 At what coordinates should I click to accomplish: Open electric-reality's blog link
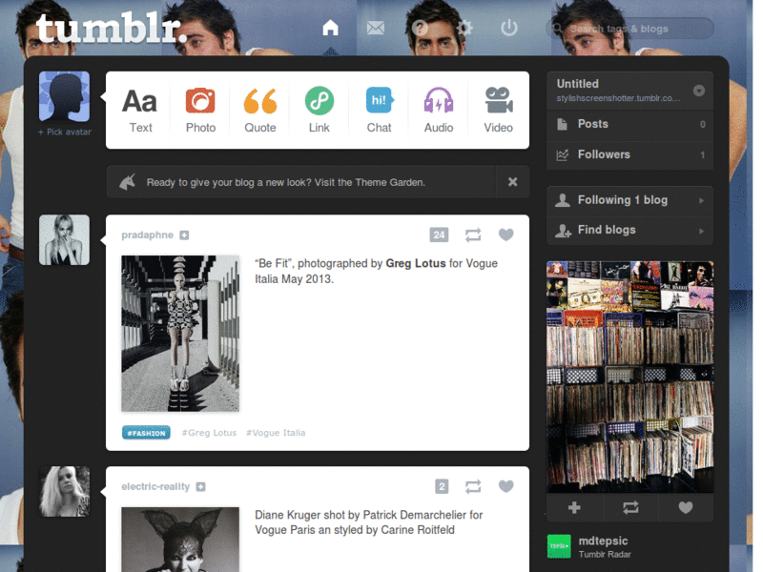coord(155,486)
